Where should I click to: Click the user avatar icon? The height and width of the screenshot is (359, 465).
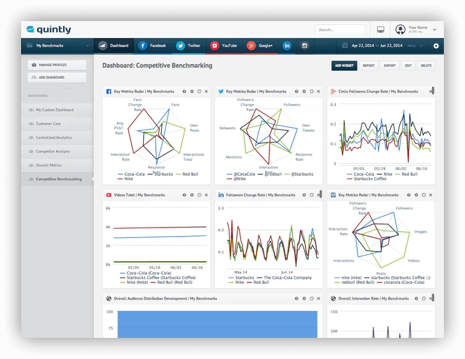(x=401, y=30)
